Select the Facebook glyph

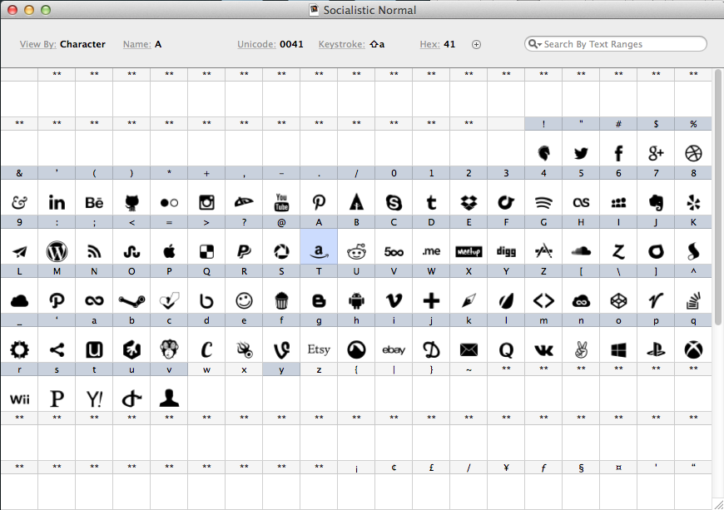click(x=618, y=151)
